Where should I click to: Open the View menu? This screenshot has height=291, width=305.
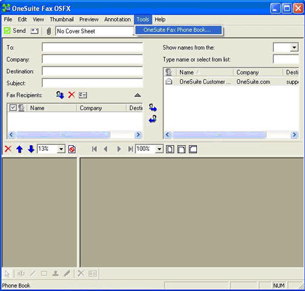click(38, 20)
